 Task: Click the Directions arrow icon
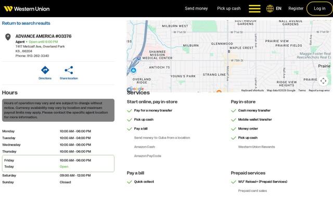point(45,70)
